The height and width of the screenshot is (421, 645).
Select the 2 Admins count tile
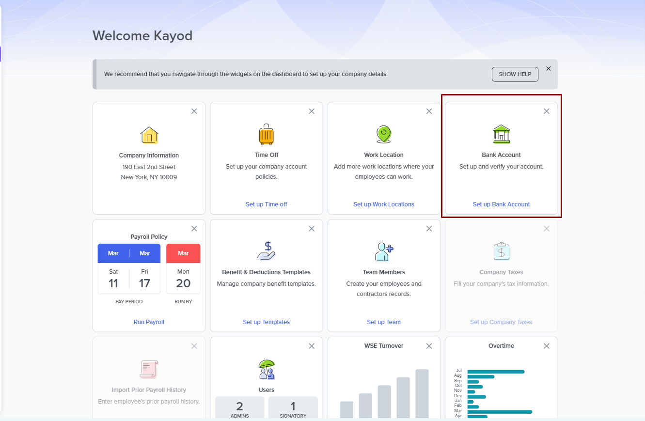tap(240, 408)
